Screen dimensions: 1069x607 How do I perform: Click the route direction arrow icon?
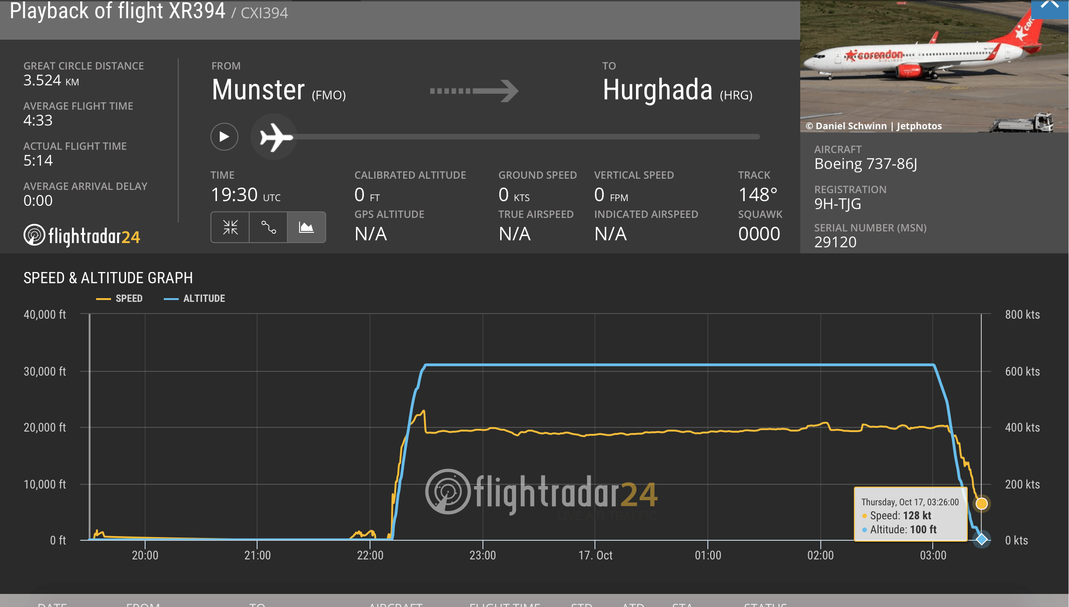[474, 91]
